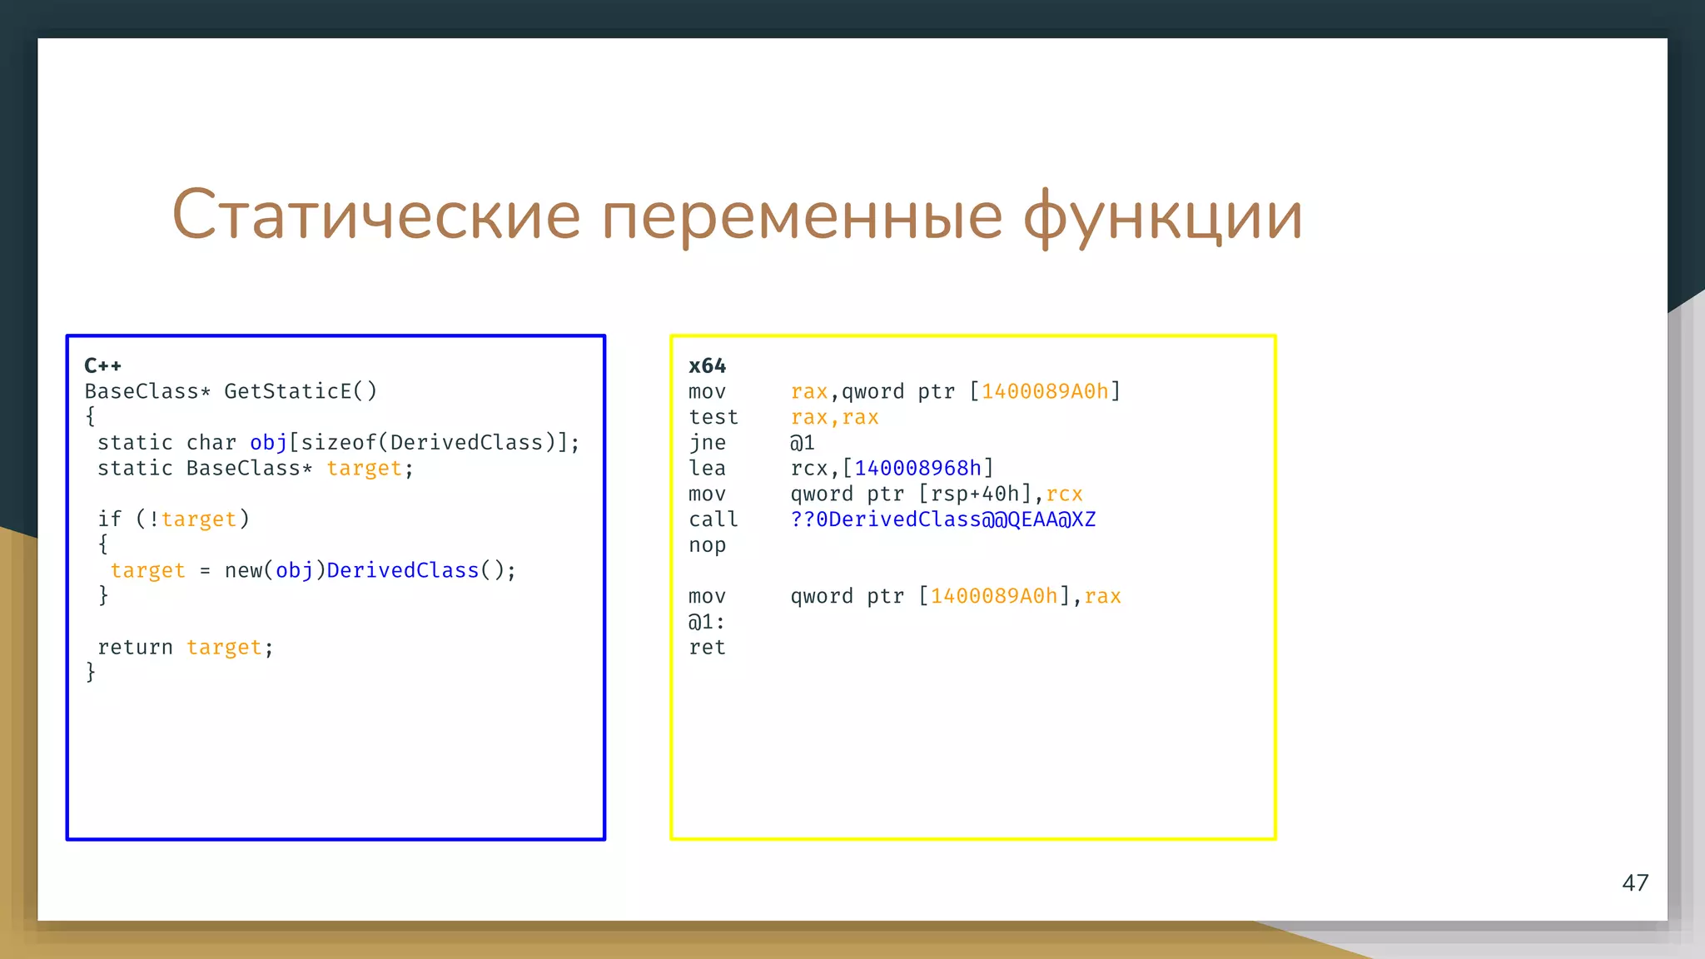Click the "return target;" line
1705x959 pixels.
point(186,647)
